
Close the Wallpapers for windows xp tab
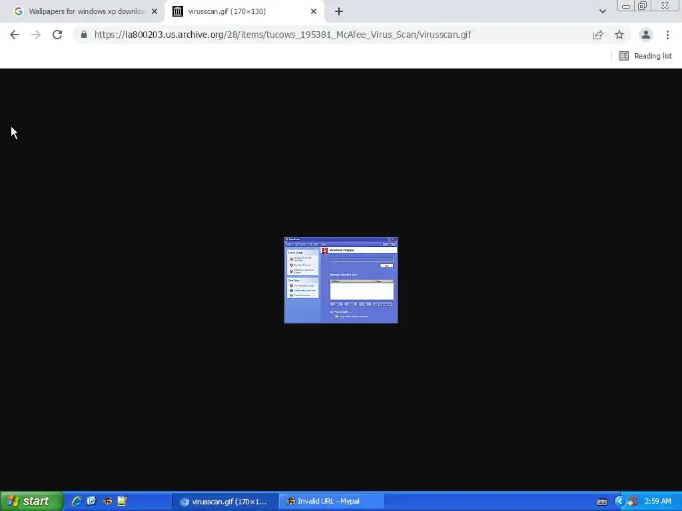click(x=155, y=11)
